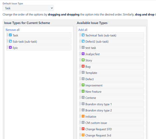Select the Improvement label
This screenshot has width=156, height=139.
tap(94, 85)
